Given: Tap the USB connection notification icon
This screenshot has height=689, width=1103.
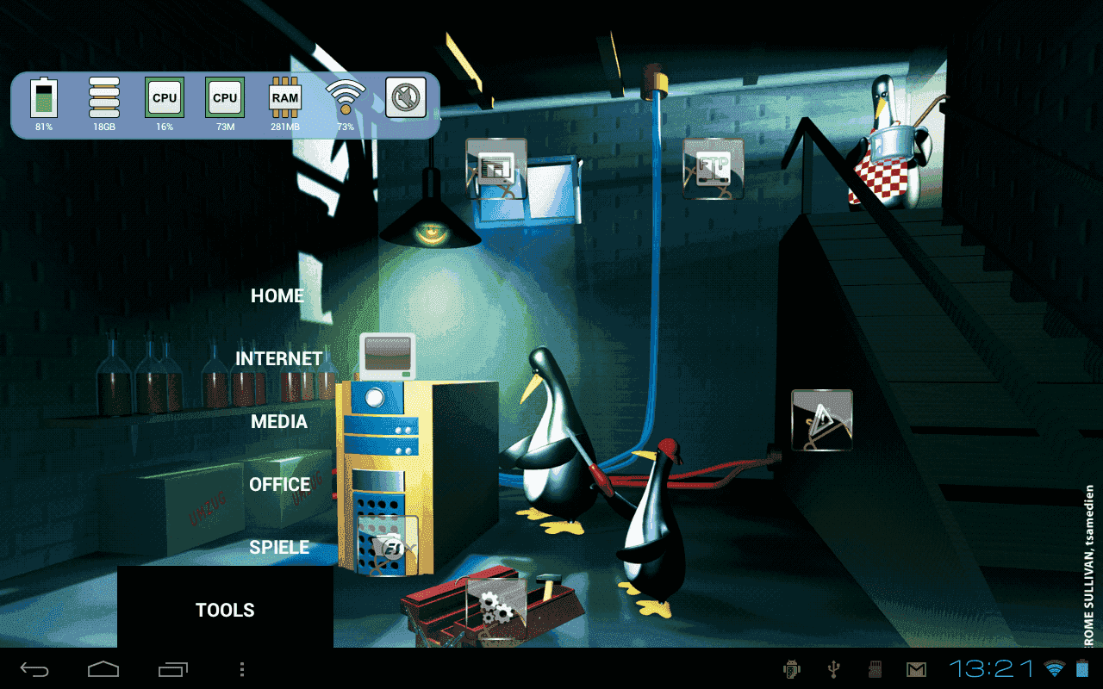Looking at the screenshot, I should (833, 668).
